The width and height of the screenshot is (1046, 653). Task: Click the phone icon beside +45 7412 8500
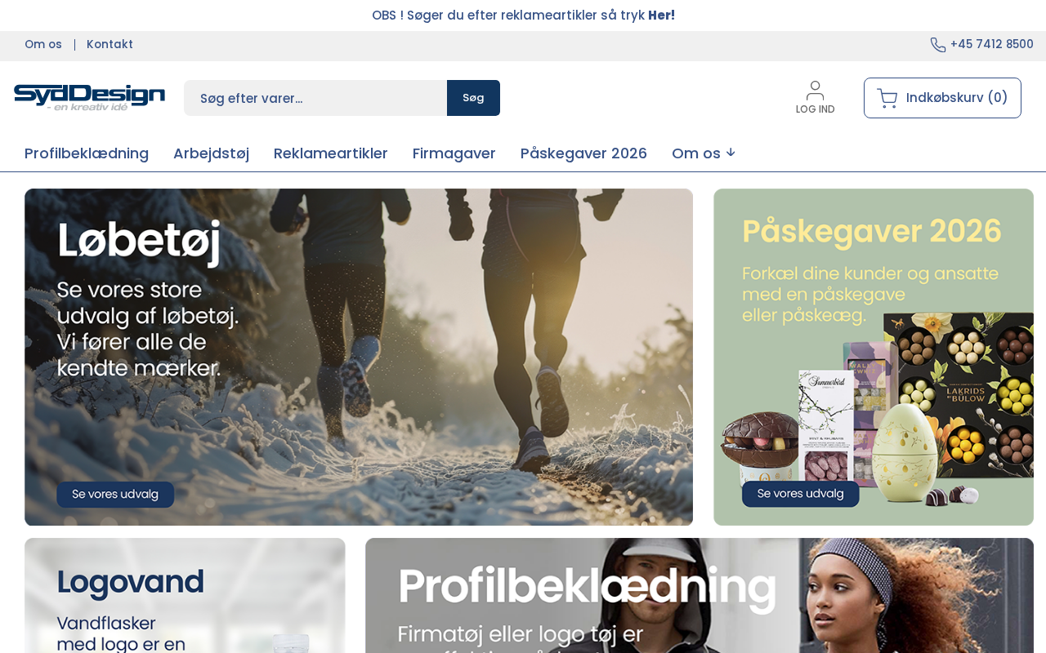pyautogui.click(x=938, y=45)
